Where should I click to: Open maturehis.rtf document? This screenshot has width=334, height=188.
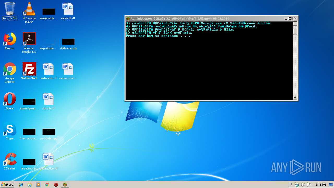[x=49, y=71]
